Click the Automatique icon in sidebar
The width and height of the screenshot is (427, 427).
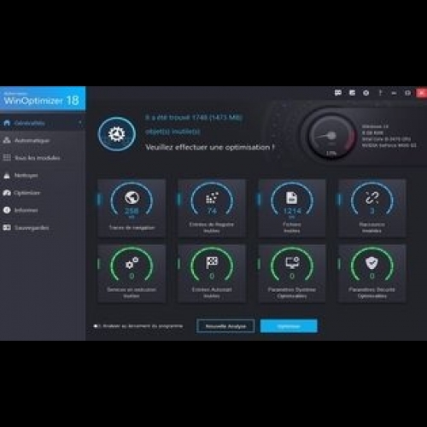(7, 140)
